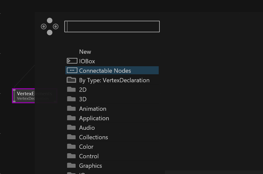
Task: Click the Graphics folder icon
Action: 71,165
